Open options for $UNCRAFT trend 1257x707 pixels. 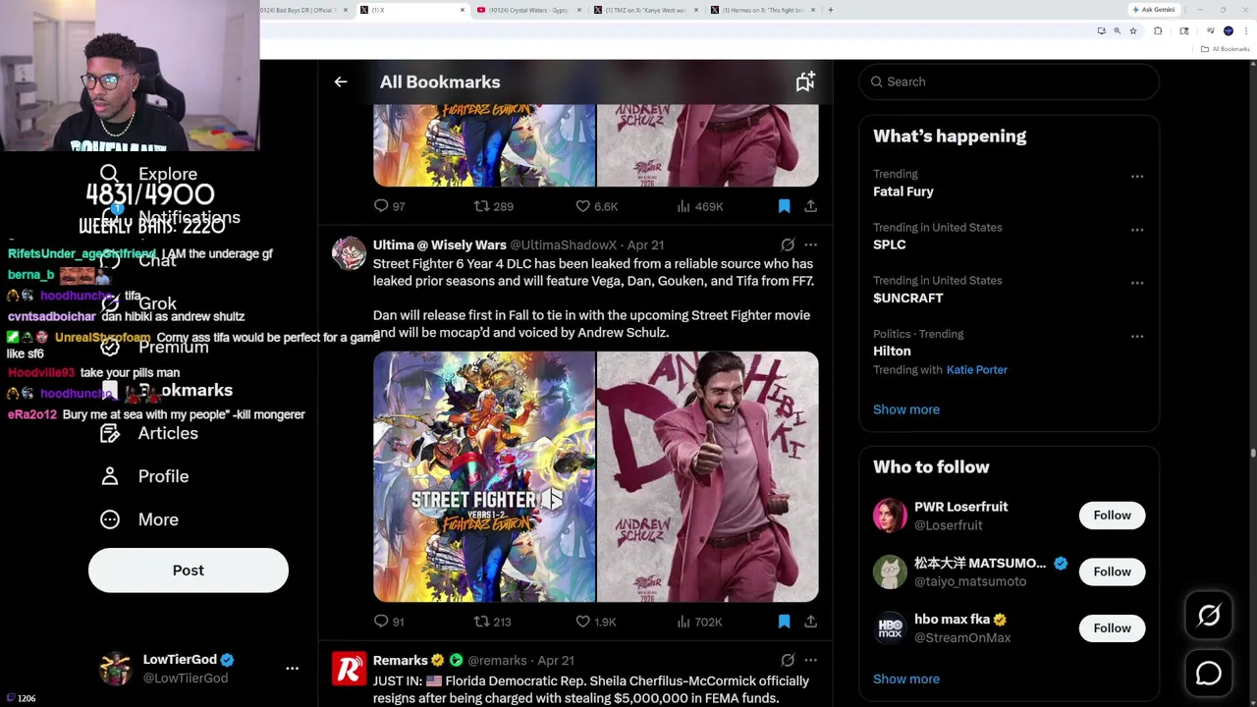pyautogui.click(x=1137, y=283)
